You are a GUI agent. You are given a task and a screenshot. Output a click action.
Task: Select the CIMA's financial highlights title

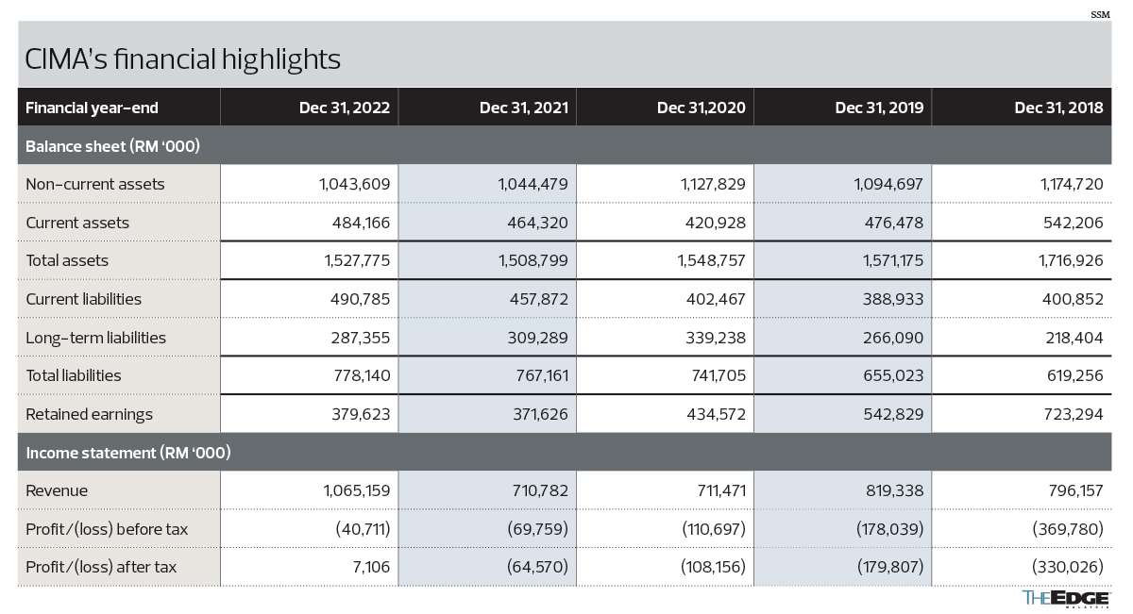point(182,59)
